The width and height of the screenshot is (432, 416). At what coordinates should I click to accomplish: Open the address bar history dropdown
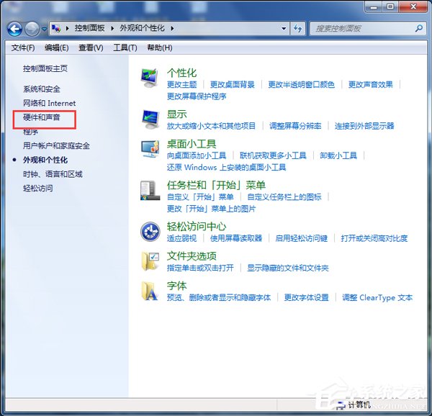[284, 28]
